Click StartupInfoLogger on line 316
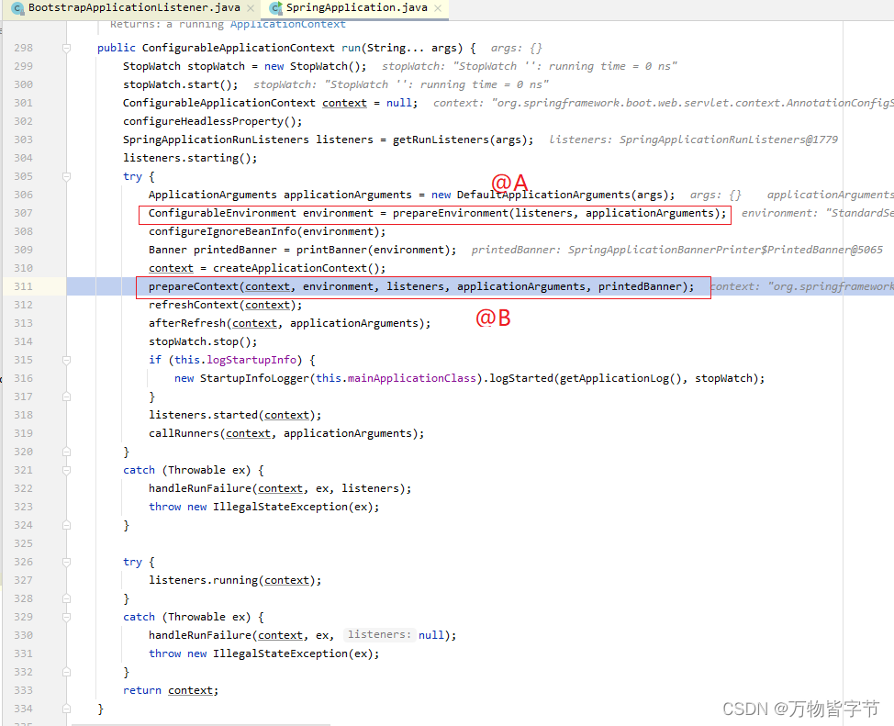 pos(254,378)
